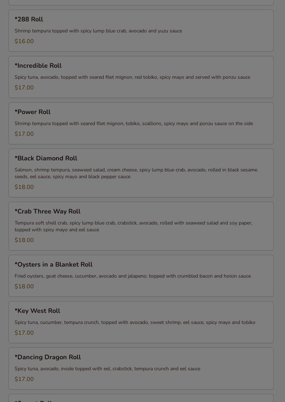This screenshot has width=285, height=402.
Task: Choose the *Power Roll card
Action: (141, 123)
